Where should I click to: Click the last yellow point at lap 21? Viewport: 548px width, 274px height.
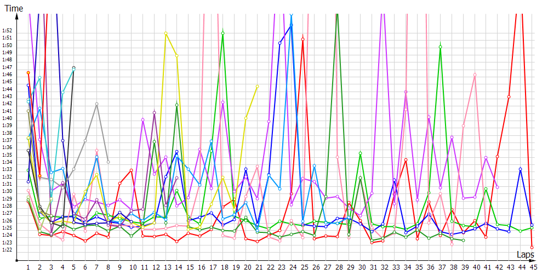pyautogui.click(x=257, y=87)
